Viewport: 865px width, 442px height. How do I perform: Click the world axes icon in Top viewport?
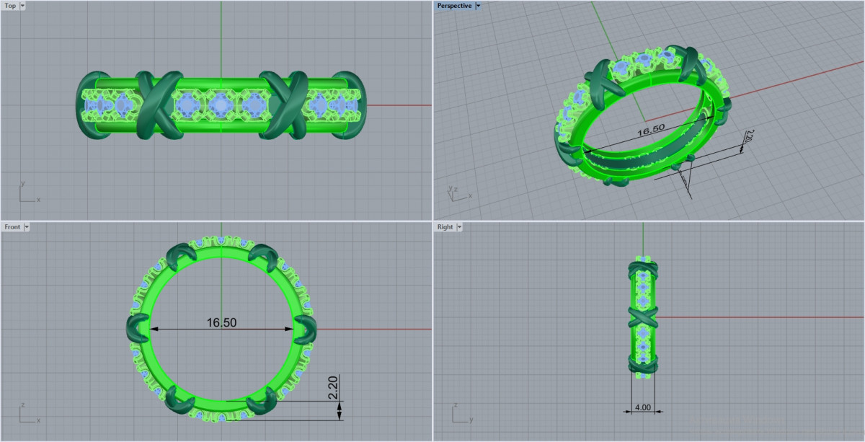coord(29,193)
